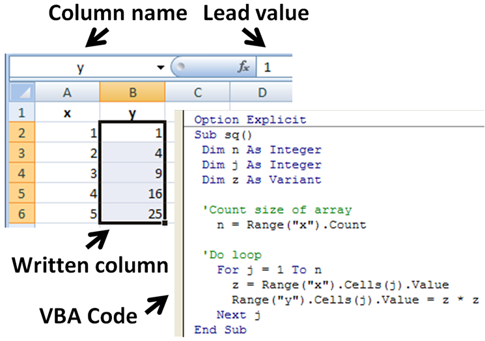Select row 3 header
485x341 pixels.
tap(21, 154)
